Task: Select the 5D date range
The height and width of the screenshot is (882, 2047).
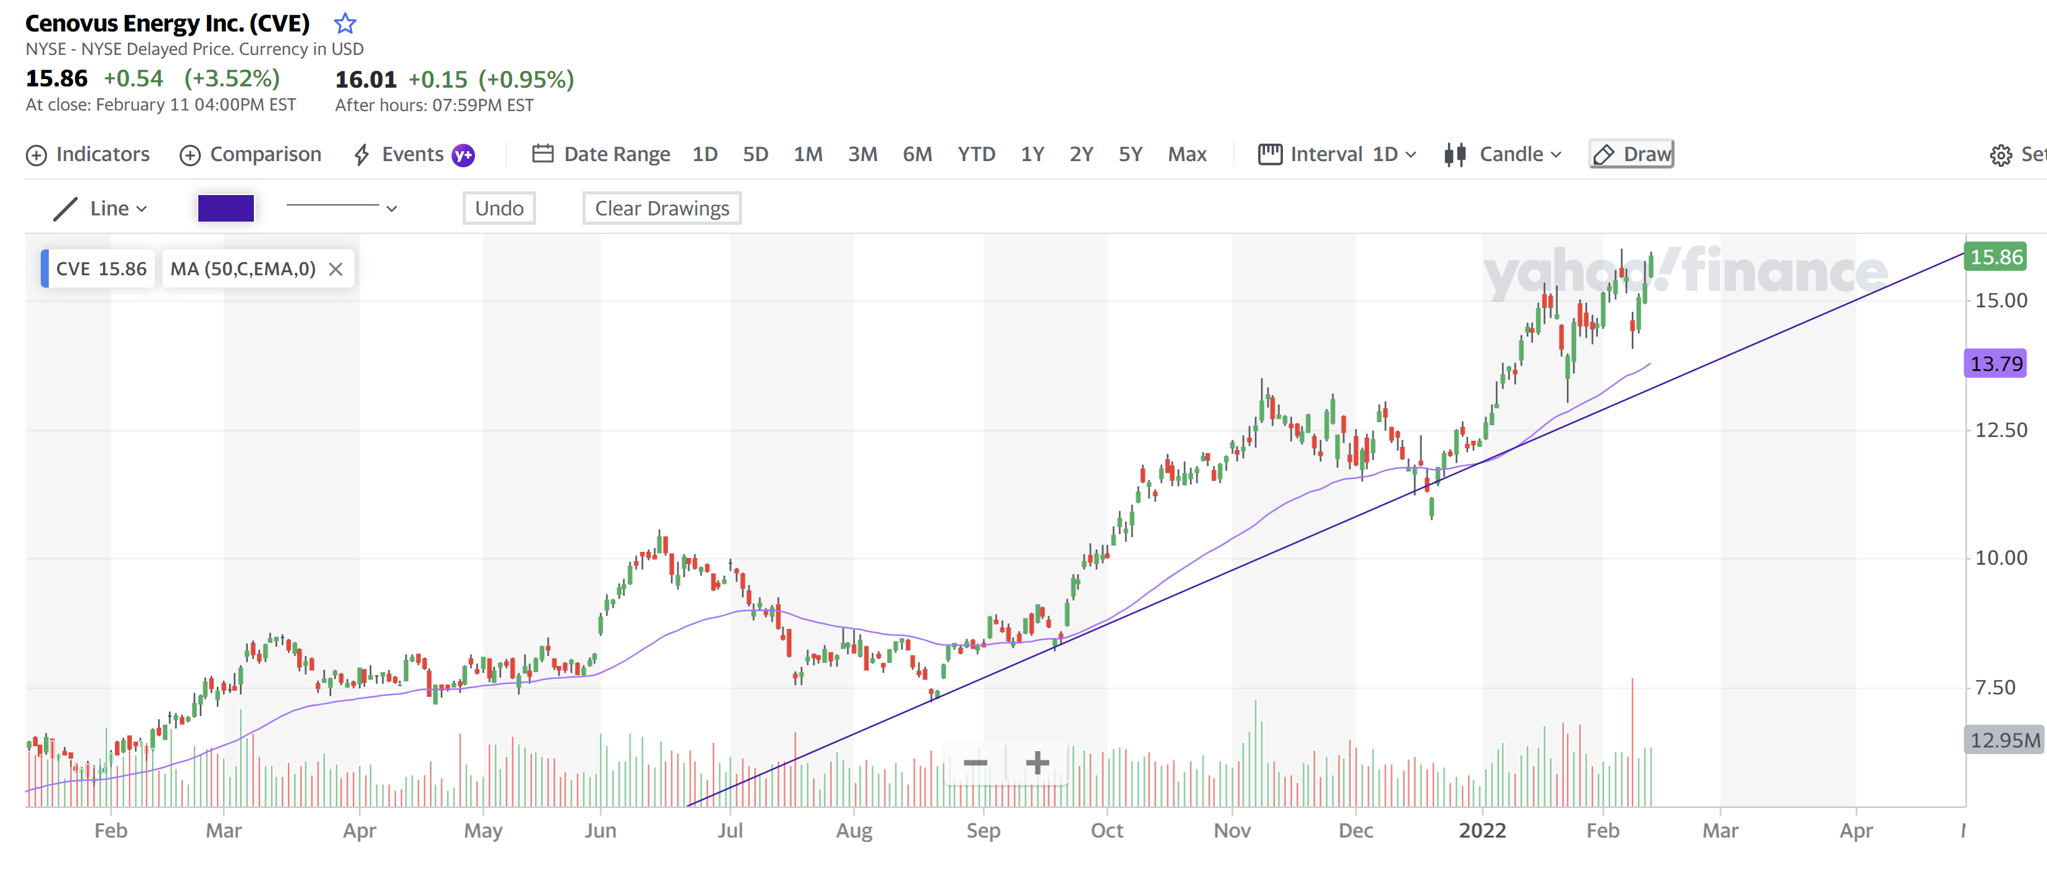Action: (755, 154)
